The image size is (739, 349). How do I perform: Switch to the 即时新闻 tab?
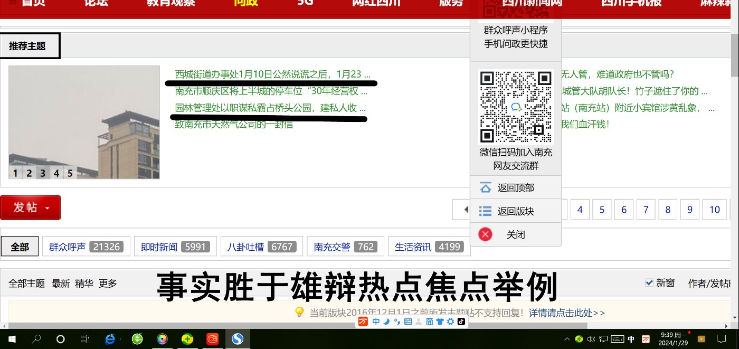175,247
